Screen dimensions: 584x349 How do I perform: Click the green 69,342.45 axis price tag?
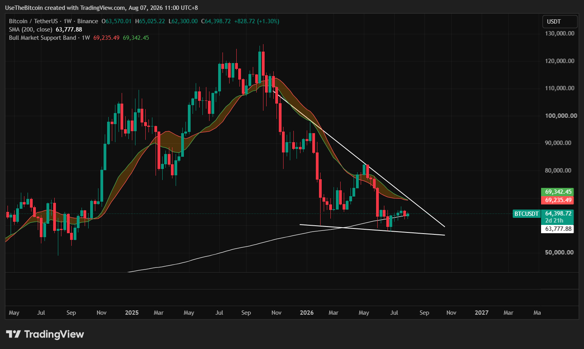click(558, 192)
